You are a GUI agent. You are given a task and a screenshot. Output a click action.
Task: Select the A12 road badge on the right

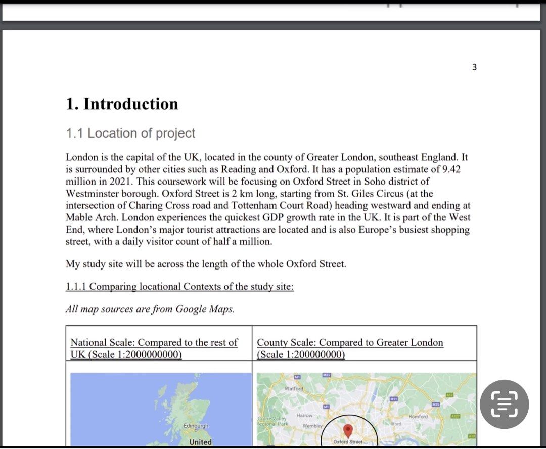[449, 394]
